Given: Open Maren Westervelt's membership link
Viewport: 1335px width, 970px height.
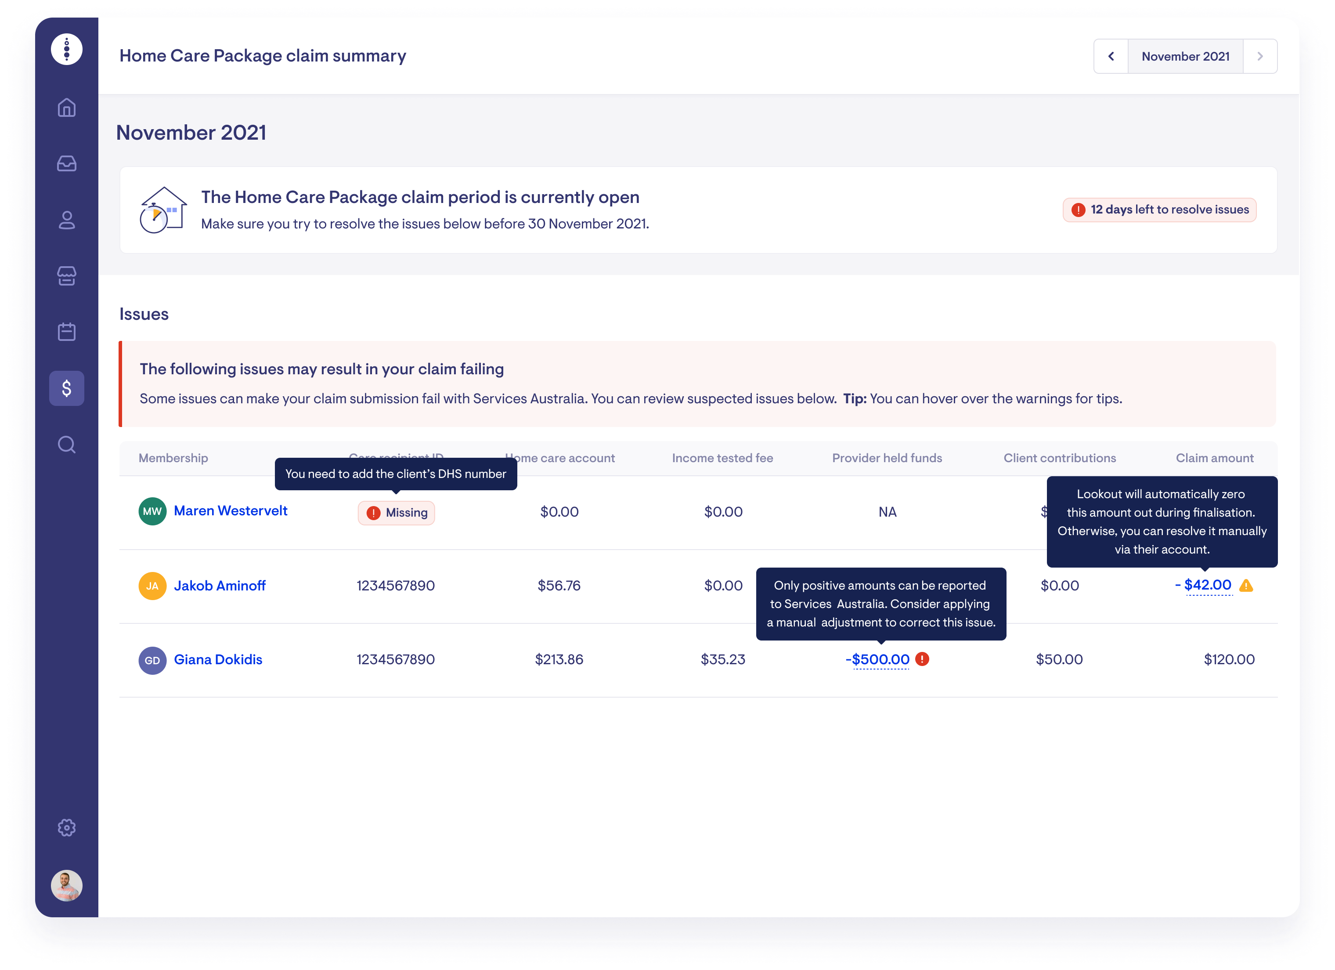Looking at the screenshot, I should [230, 511].
